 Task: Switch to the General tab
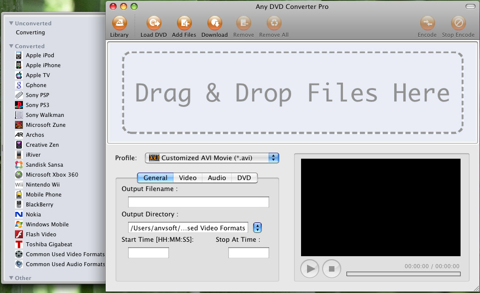(x=155, y=178)
